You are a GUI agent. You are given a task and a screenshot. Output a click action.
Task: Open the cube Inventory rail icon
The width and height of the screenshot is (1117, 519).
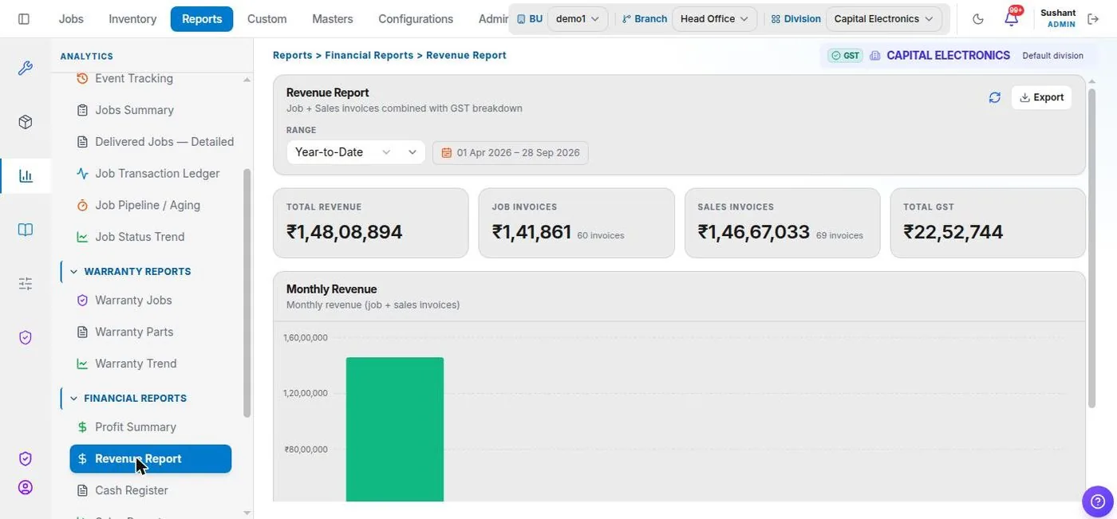[x=26, y=122]
